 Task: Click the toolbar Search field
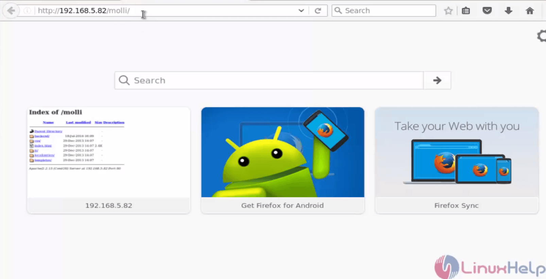(384, 11)
